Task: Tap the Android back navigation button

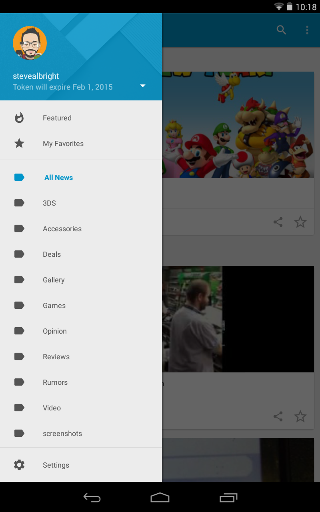Action: pos(92,497)
